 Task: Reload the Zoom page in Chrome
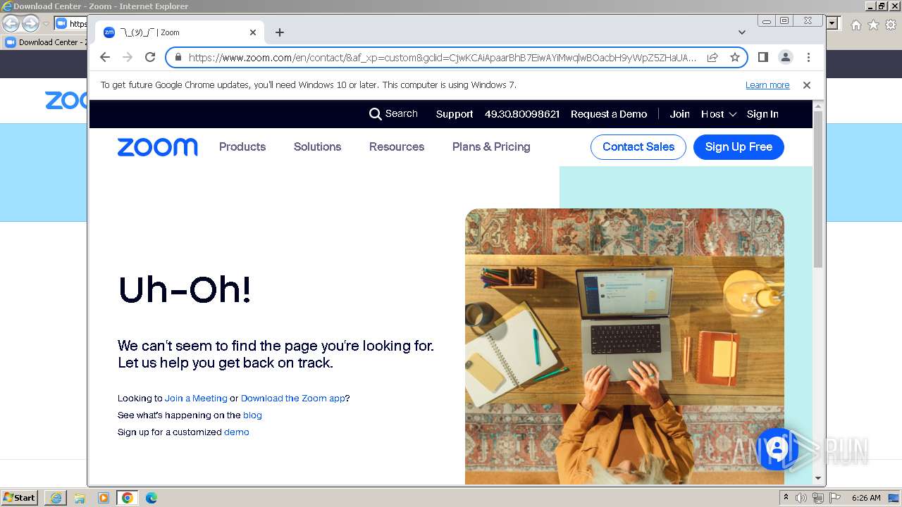tap(150, 57)
